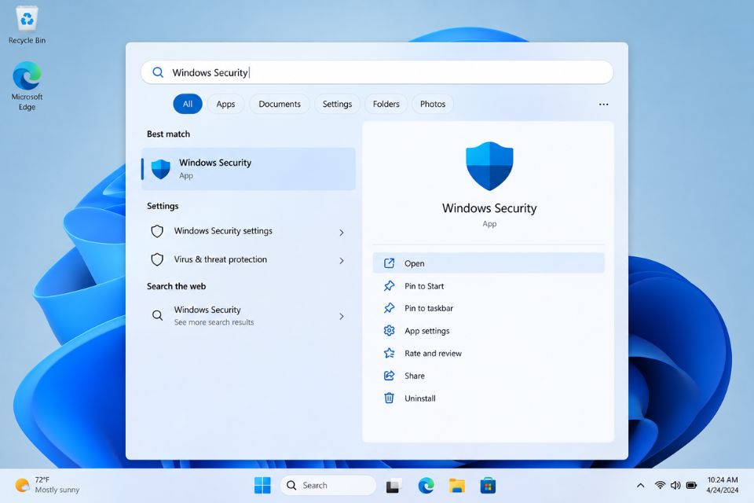Switch to the Photos filter tab
This screenshot has height=503, width=754.
pos(433,104)
